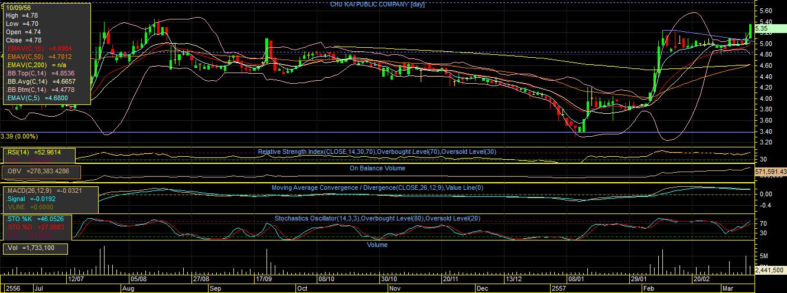Click the BB.Avg(C,14) =4.6657 legend entry
787x293 pixels.
point(40,81)
